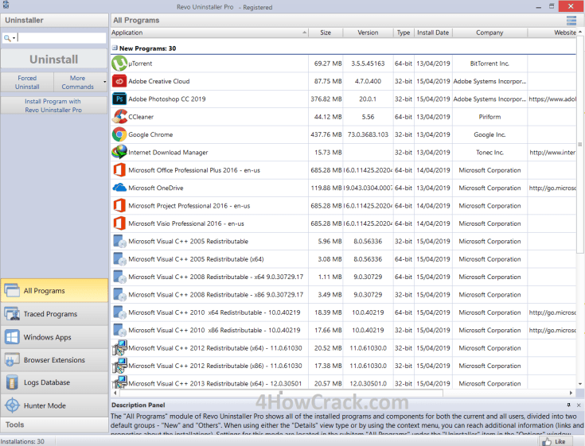Select the Adobe Creative Cloud icon

119,81
